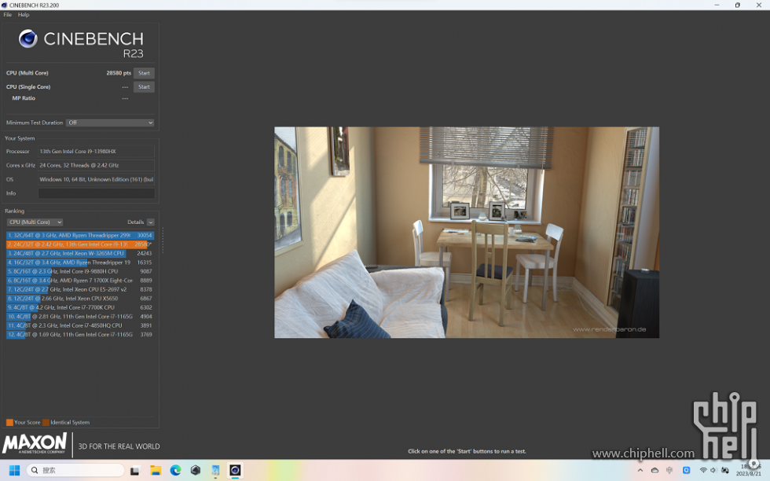Select the AMD Ryzen Threadripper 30054 ranking row
This screenshot has width=770, height=481.
point(80,235)
